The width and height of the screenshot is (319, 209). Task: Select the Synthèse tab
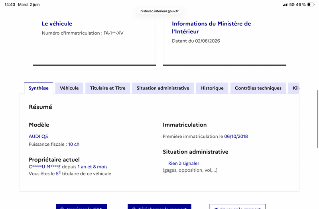[39, 88]
